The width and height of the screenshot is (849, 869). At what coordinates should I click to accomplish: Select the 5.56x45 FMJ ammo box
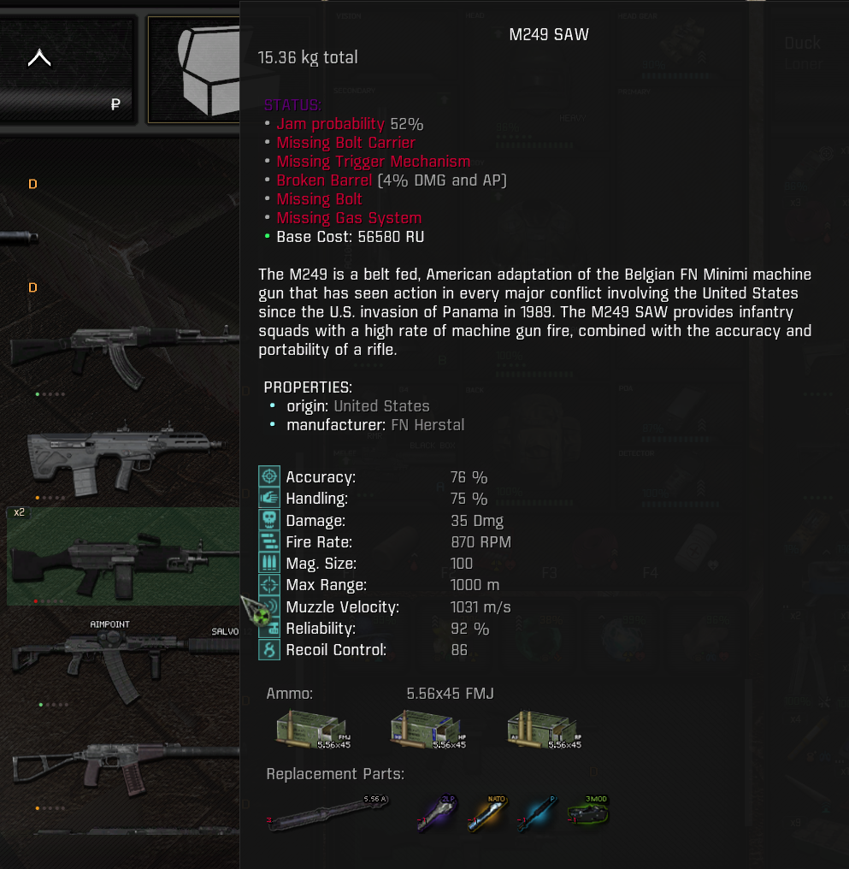[x=314, y=730]
